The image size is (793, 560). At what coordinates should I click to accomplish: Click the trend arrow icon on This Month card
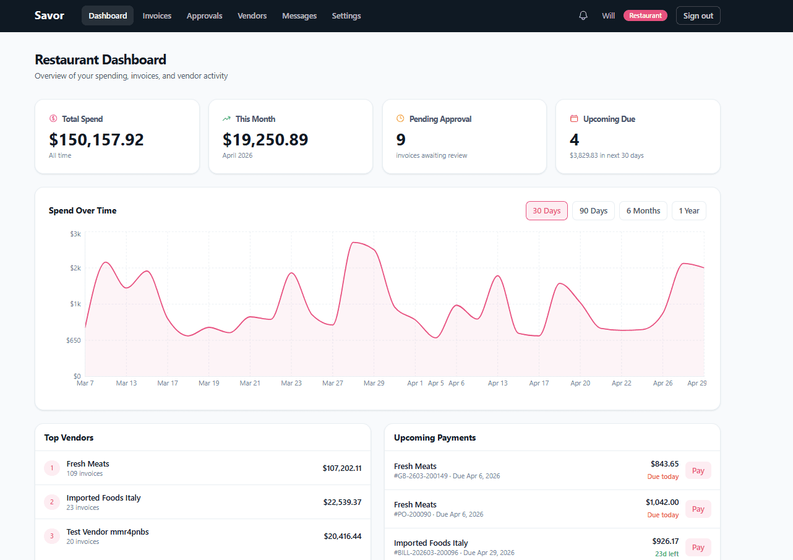tap(227, 118)
